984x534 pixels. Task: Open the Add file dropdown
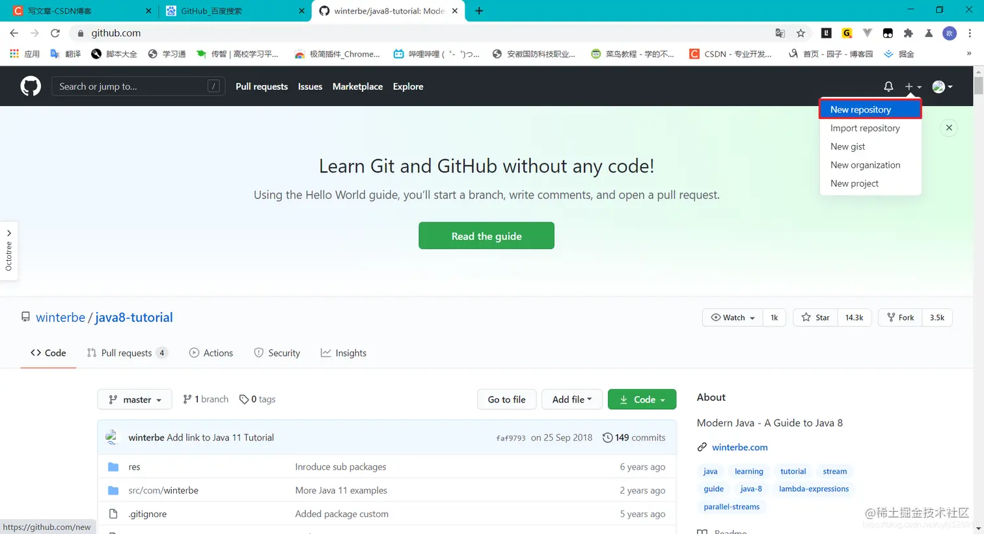click(x=572, y=399)
